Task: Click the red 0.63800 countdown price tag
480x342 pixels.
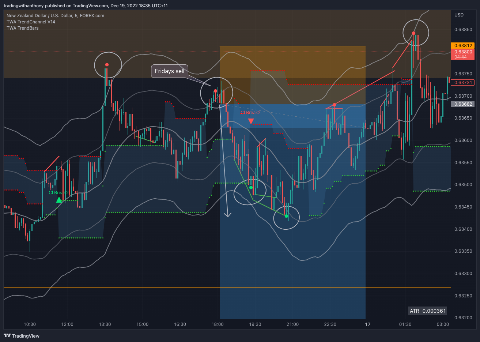Action: tap(463, 54)
